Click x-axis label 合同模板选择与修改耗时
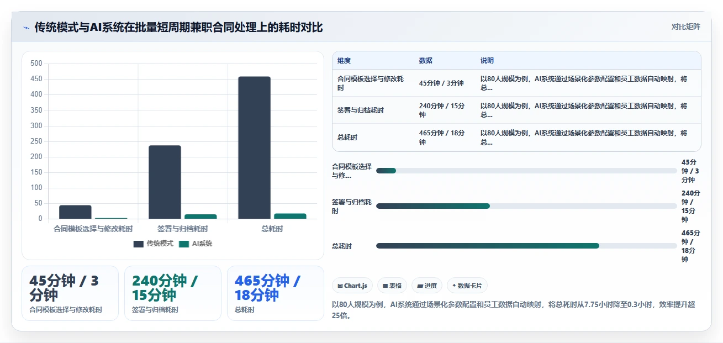 (x=93, y=229)
